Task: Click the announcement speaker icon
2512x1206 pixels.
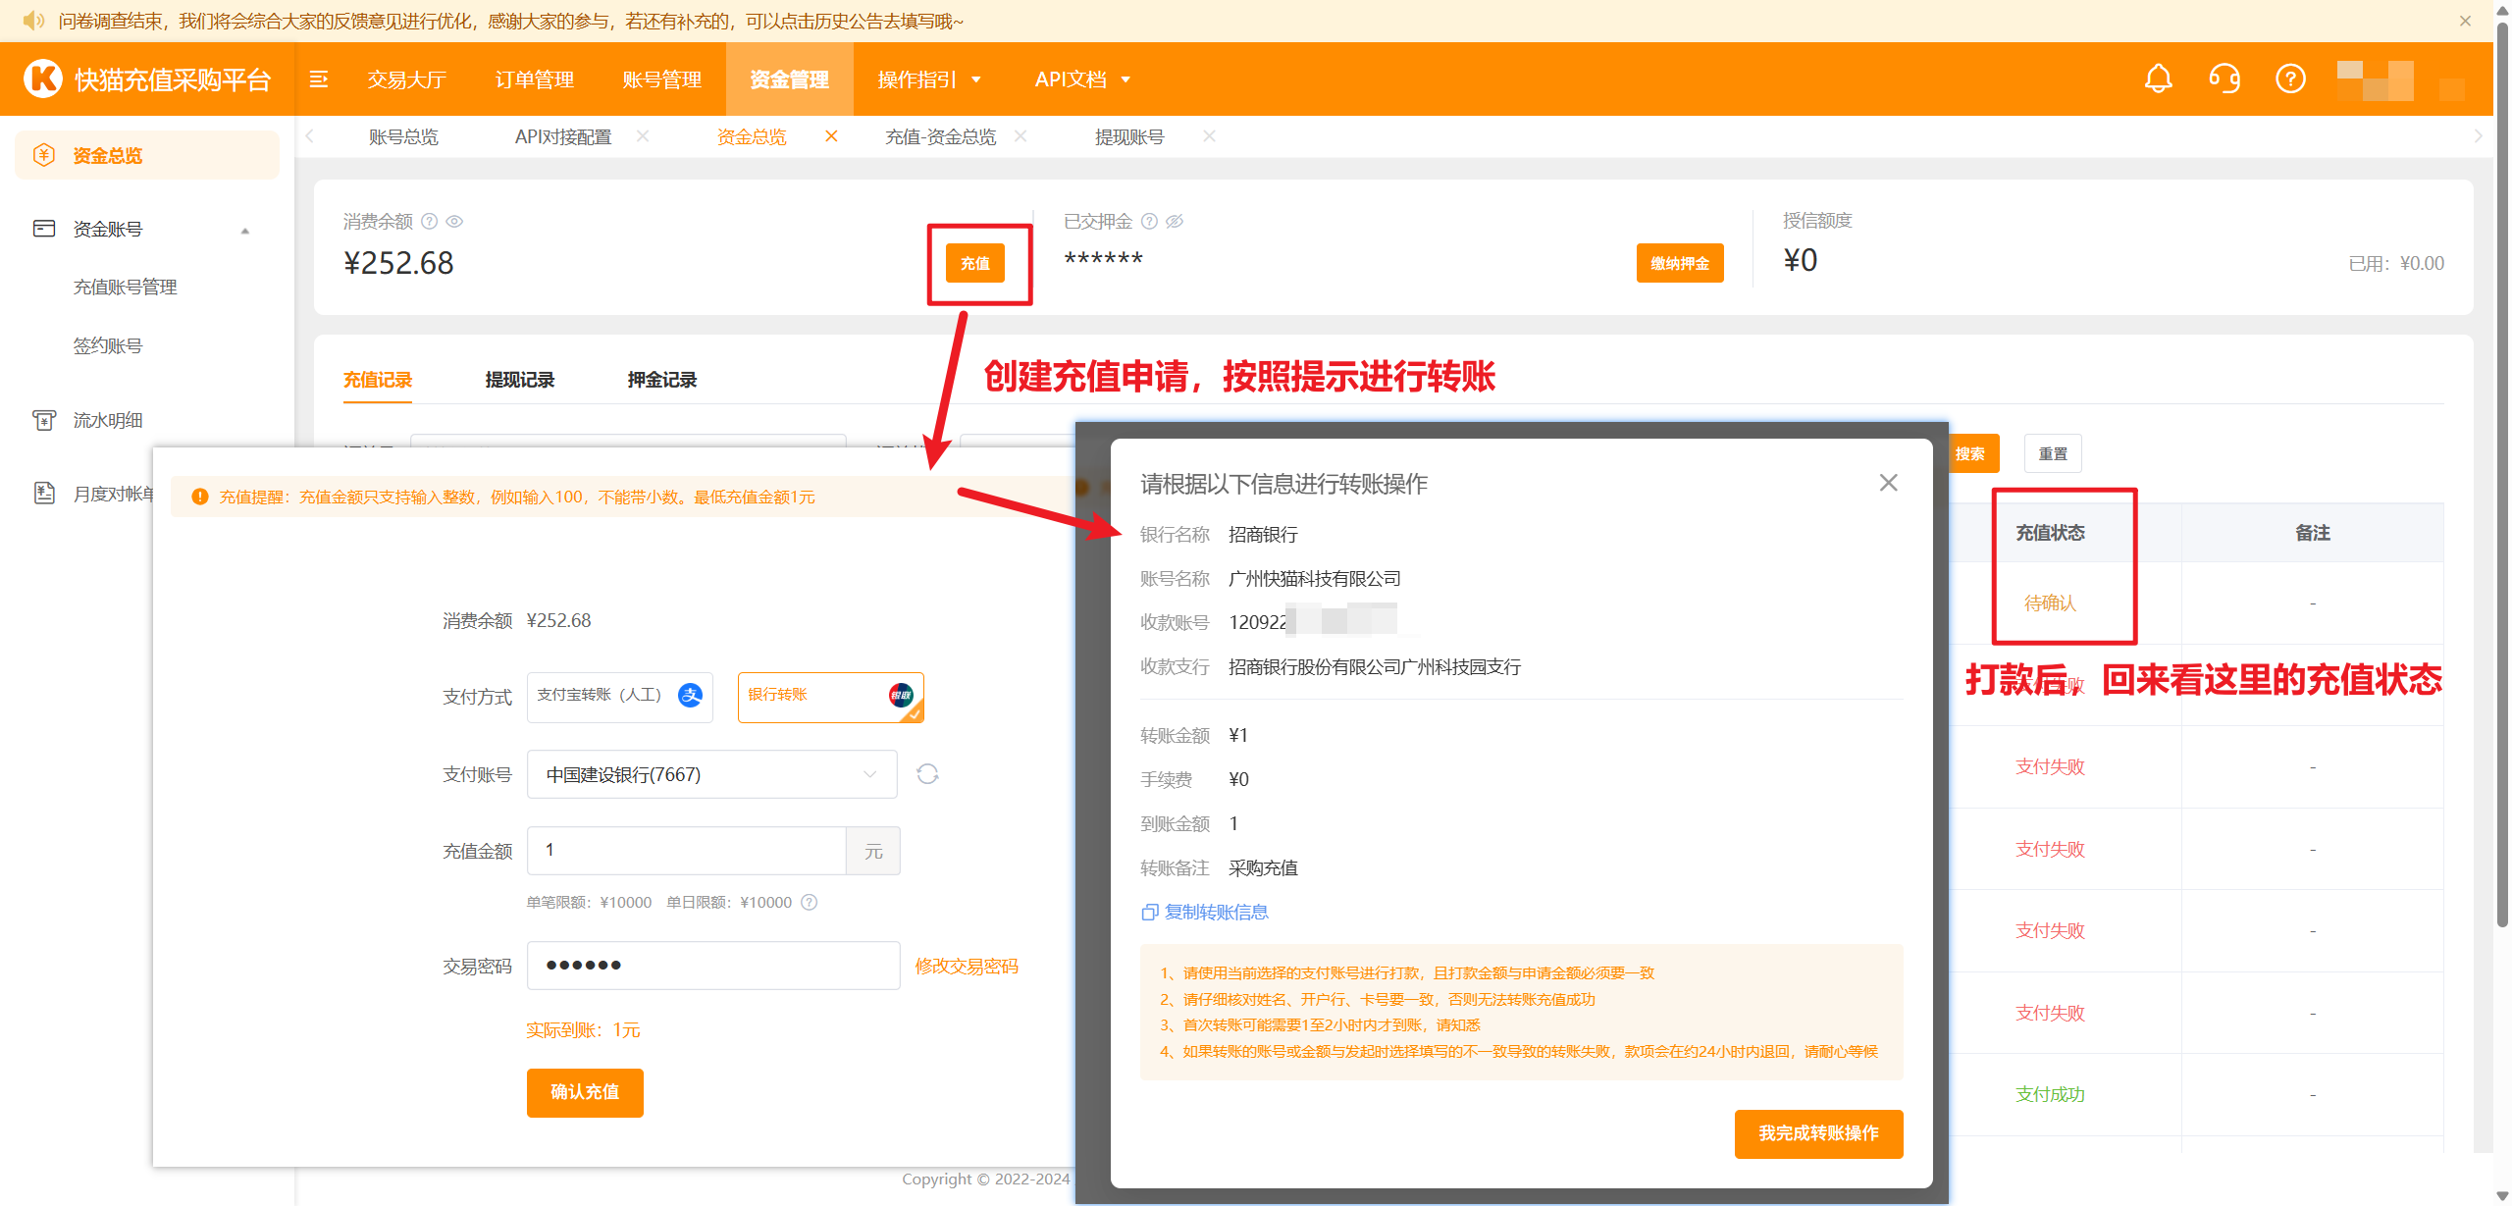Action: (33, 21)
